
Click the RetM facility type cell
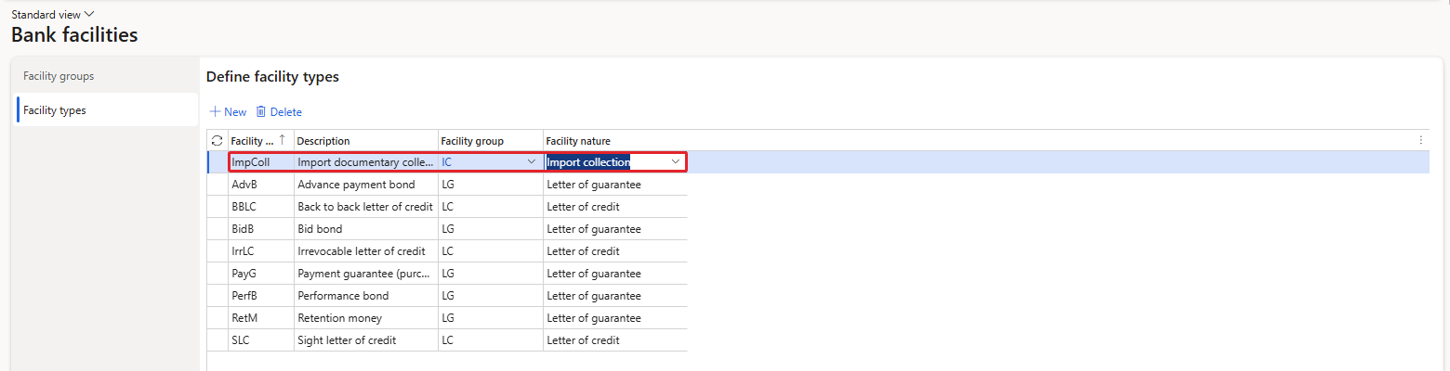(x=261, y=318)
